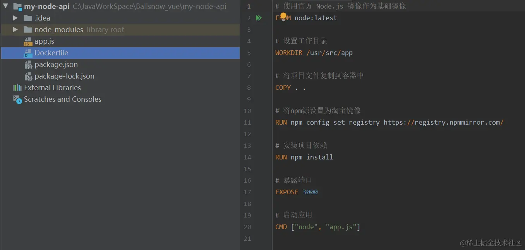Click the my-node-api project folder icon
Viewport: 525px width, 250px height.
point(17,7)
